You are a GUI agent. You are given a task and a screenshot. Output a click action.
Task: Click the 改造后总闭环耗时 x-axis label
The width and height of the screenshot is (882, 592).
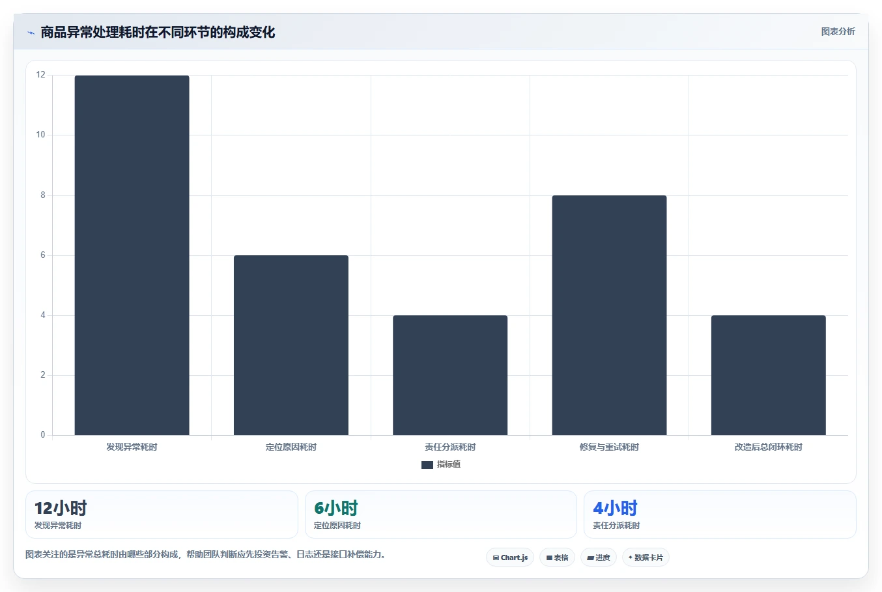[769, 447]
